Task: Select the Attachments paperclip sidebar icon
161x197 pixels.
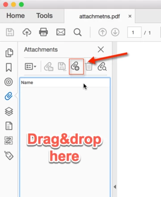Action: point(8,96)
